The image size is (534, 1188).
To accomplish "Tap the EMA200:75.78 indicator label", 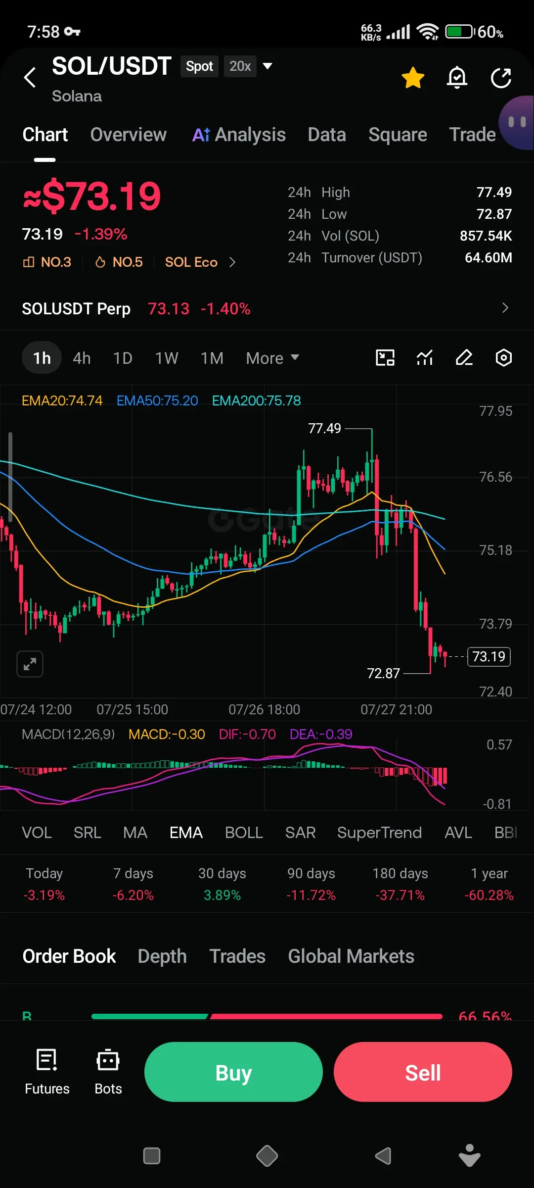I will (256, 400).
